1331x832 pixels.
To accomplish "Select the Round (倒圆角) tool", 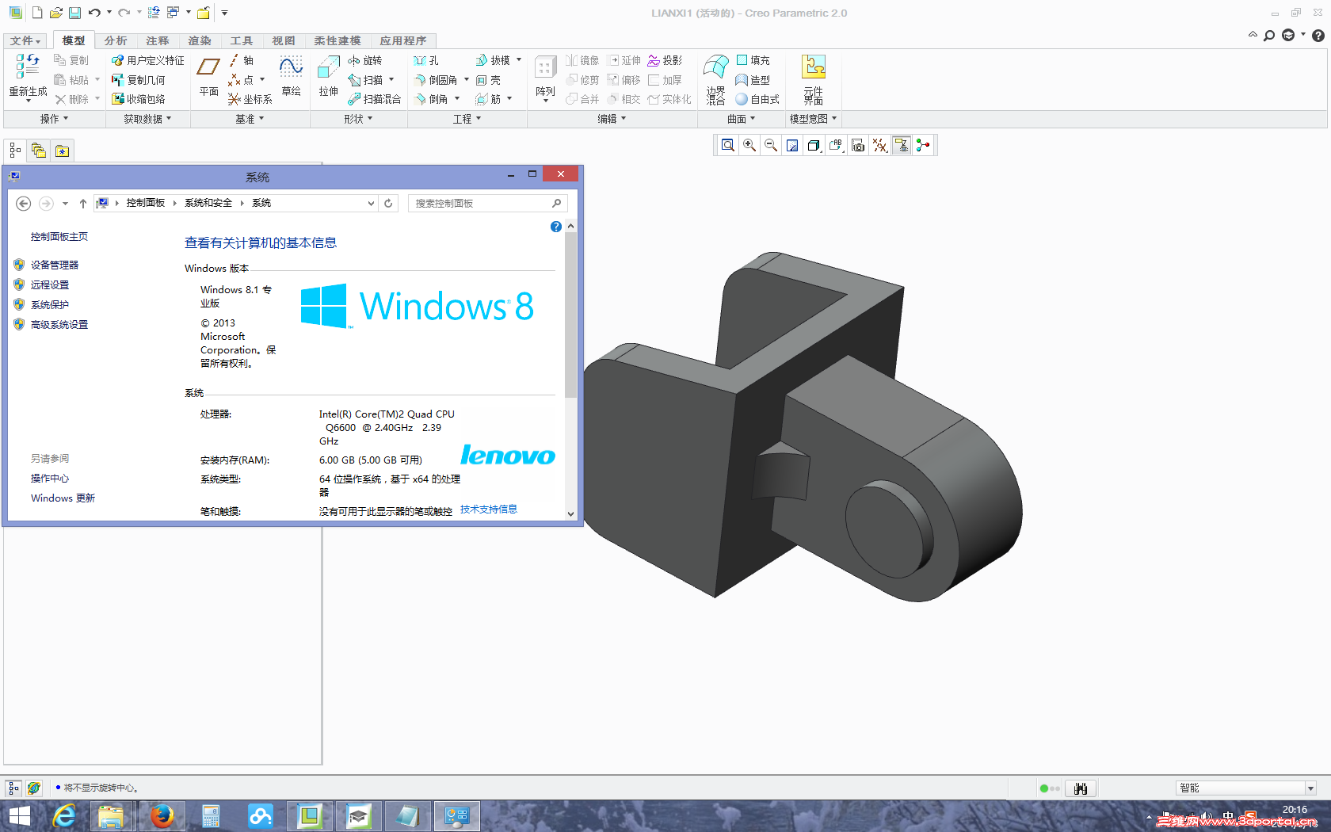I will pos(436,80).
